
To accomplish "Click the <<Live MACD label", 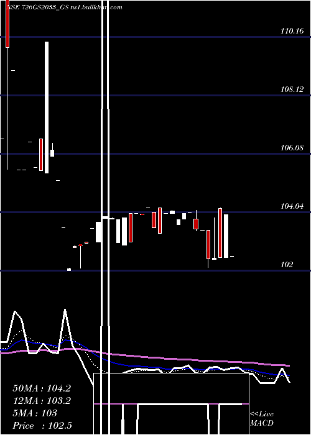I will pyautogui.click(x=262, y=419).
